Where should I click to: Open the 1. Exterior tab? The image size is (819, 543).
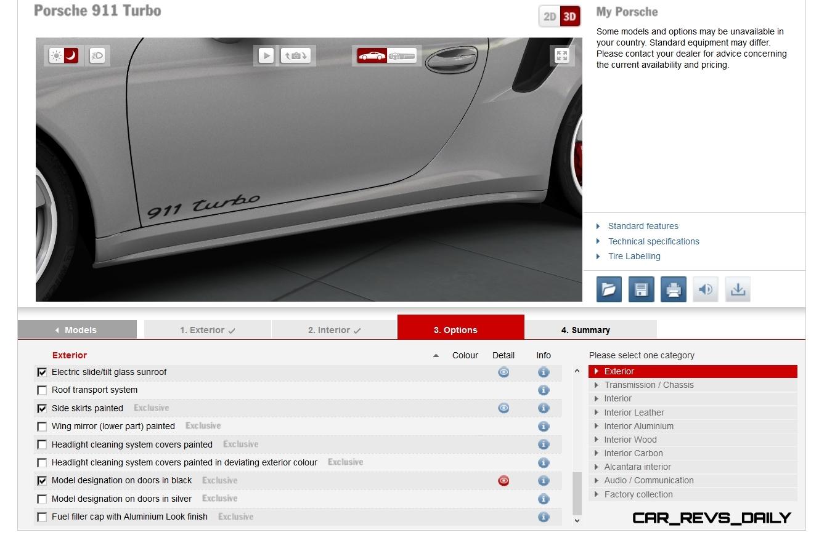coord(208,330)
